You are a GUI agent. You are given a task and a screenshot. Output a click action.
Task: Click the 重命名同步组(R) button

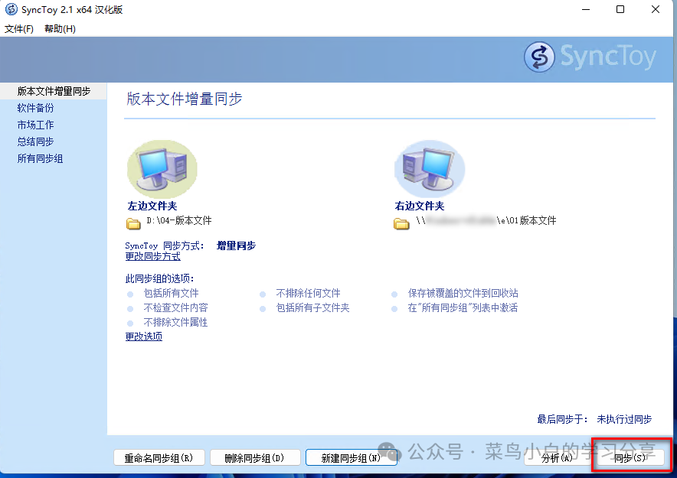[x=159, y=458]
